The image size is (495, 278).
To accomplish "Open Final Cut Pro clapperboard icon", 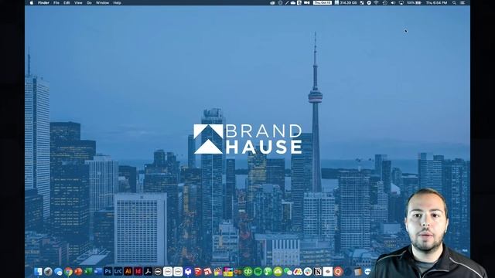I will (217, 271).
